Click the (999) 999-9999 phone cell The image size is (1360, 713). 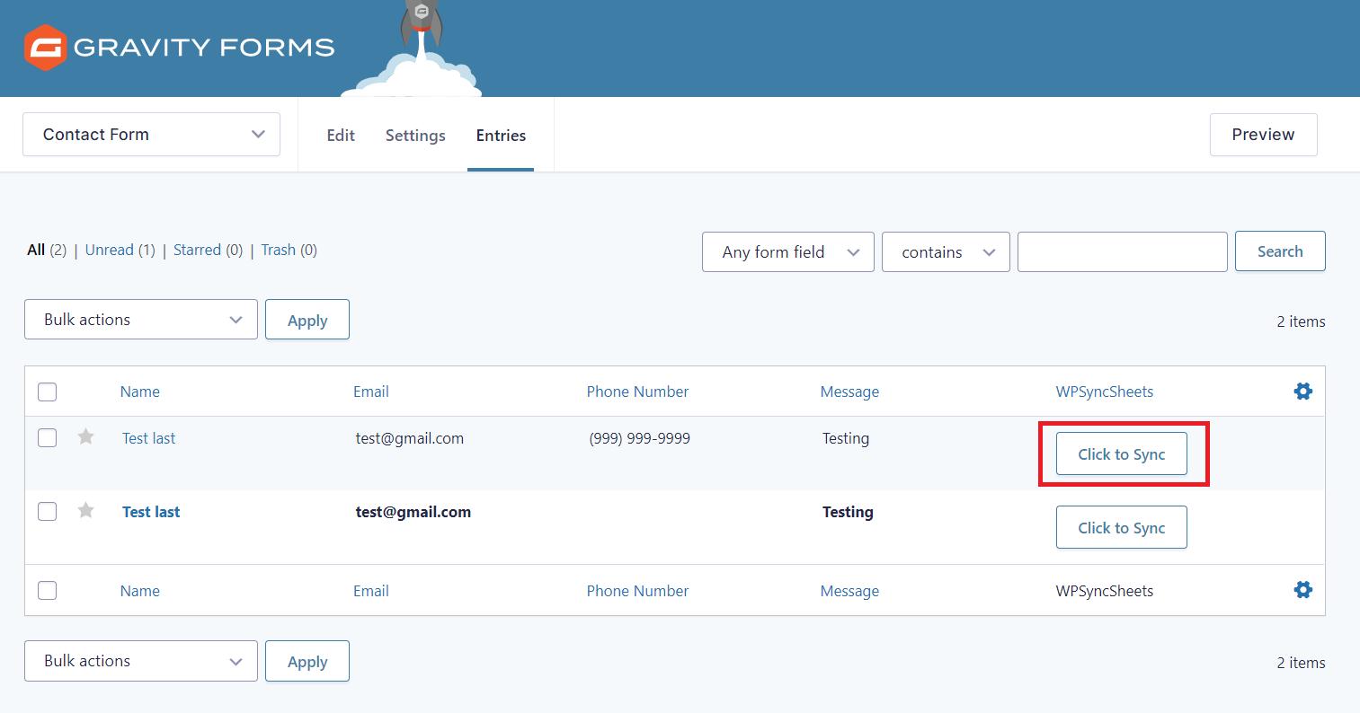pos(640,438)
